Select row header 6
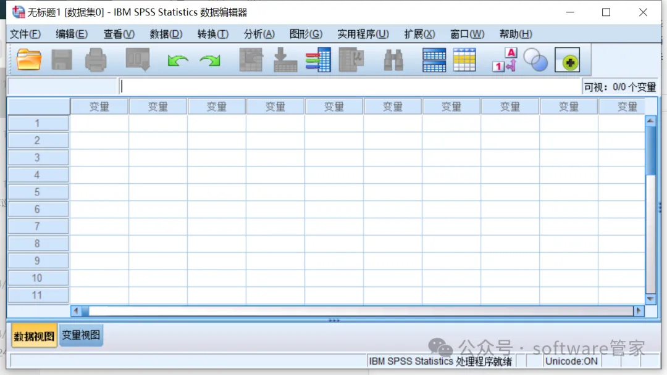Viewport: 667px width, 375px height. 38,209
